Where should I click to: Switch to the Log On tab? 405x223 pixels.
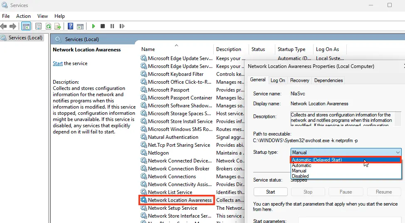tap(278, 80)
